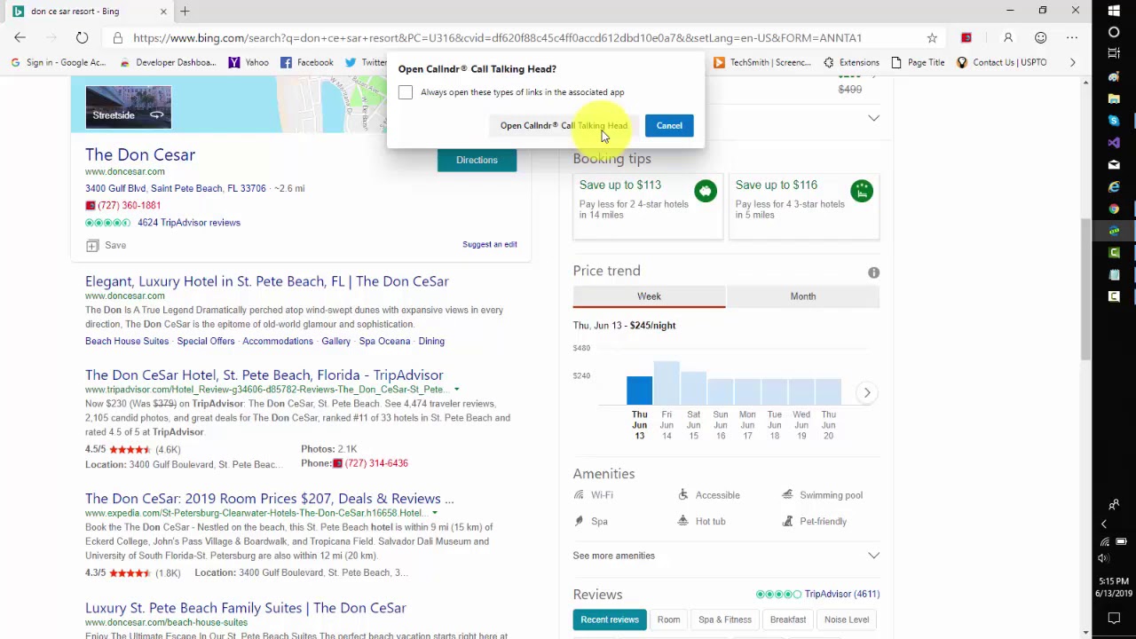The height and width of the screenshot is (639, 1136).
Task: Open the browser settings ellipsis menu
Action: click(x=1072, y=37)
